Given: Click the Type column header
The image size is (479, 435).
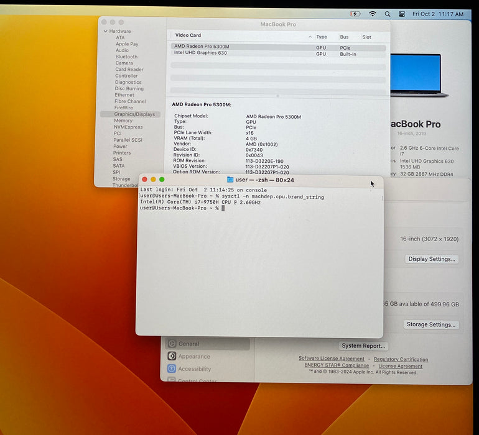Looking at the screenshot, I should (322, 37).
